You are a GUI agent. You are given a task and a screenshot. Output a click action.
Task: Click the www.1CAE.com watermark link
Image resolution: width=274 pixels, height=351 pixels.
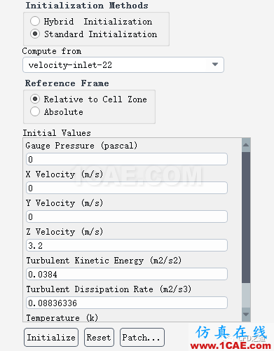click(231, 345)
